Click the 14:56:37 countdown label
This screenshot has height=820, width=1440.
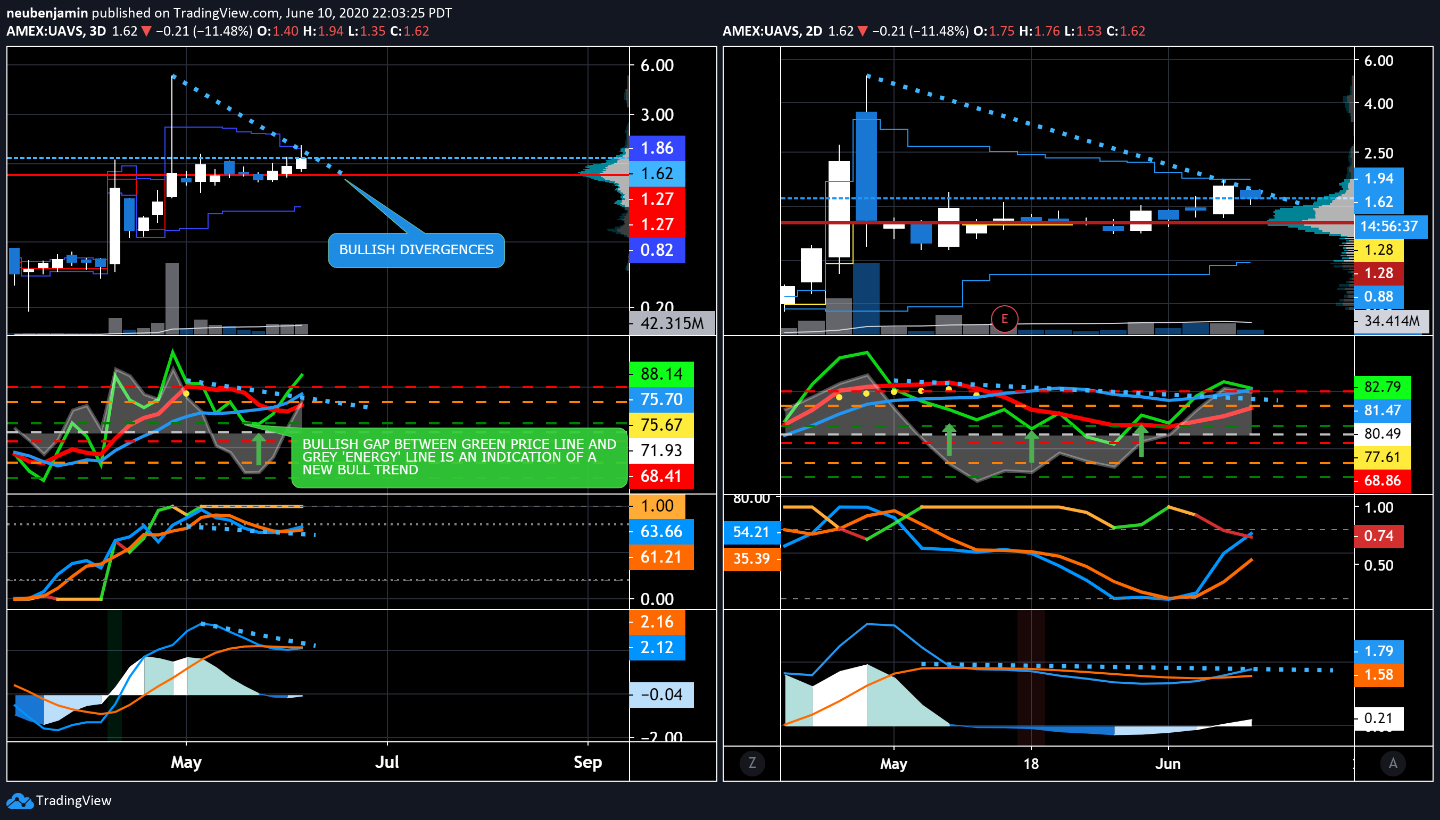pyautogui.click(x=1391, y=227)
